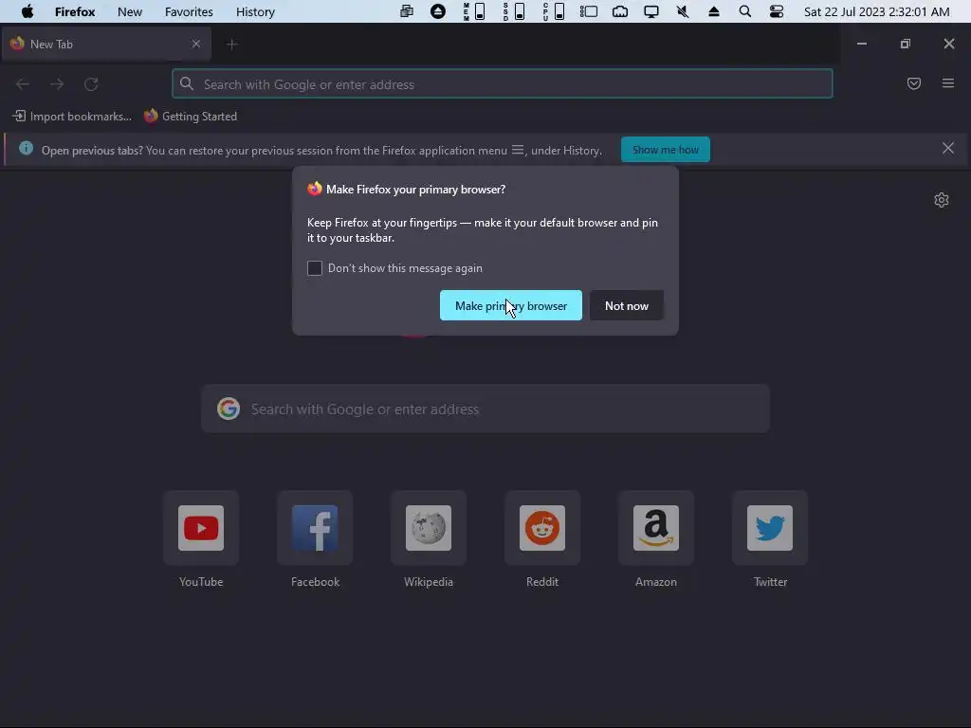Screen dimensions: 971x728
Task: Click the SSD usage meter icon
Action: 514,11
